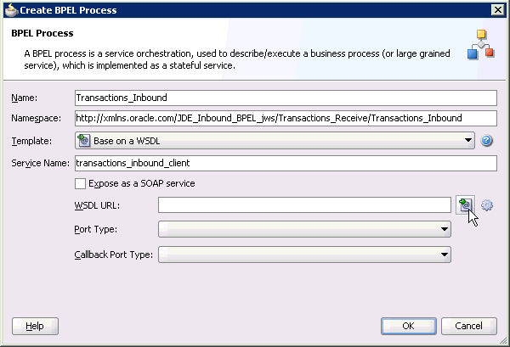Screen dimensions: 510x347
Task: Click the Service Name input field
Action: pos(286,163)
